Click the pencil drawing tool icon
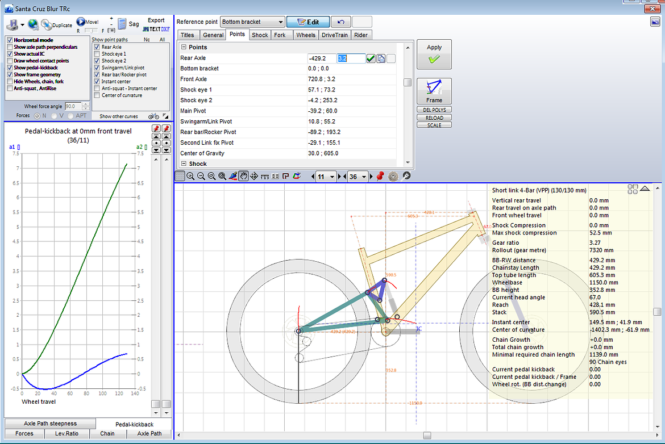The width and height of the screenshot is (665, 444). (233, 176)
